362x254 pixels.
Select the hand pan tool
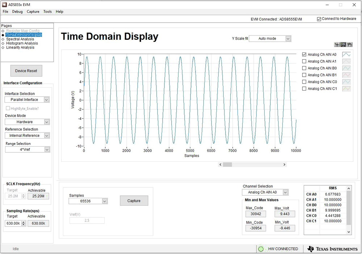point(349,45)
